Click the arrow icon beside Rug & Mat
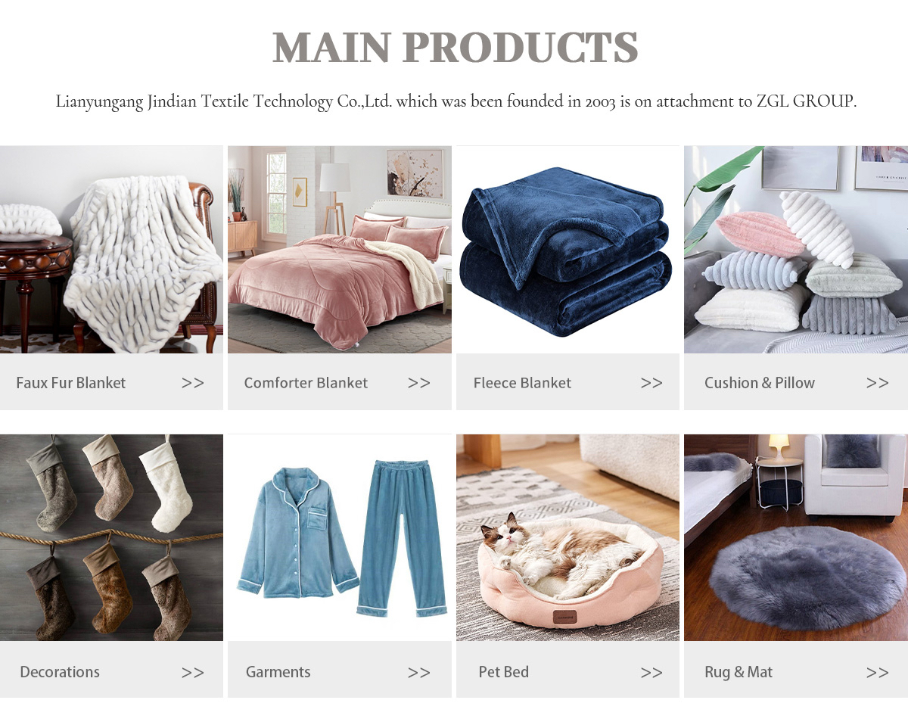The height and width of the screenshot is (728, 908). [878, 672]
